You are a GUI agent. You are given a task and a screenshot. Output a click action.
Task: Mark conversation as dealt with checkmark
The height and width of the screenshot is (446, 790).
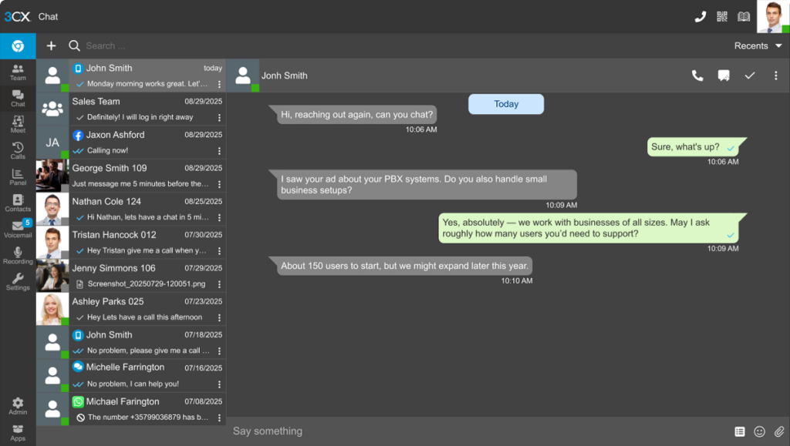749,75
